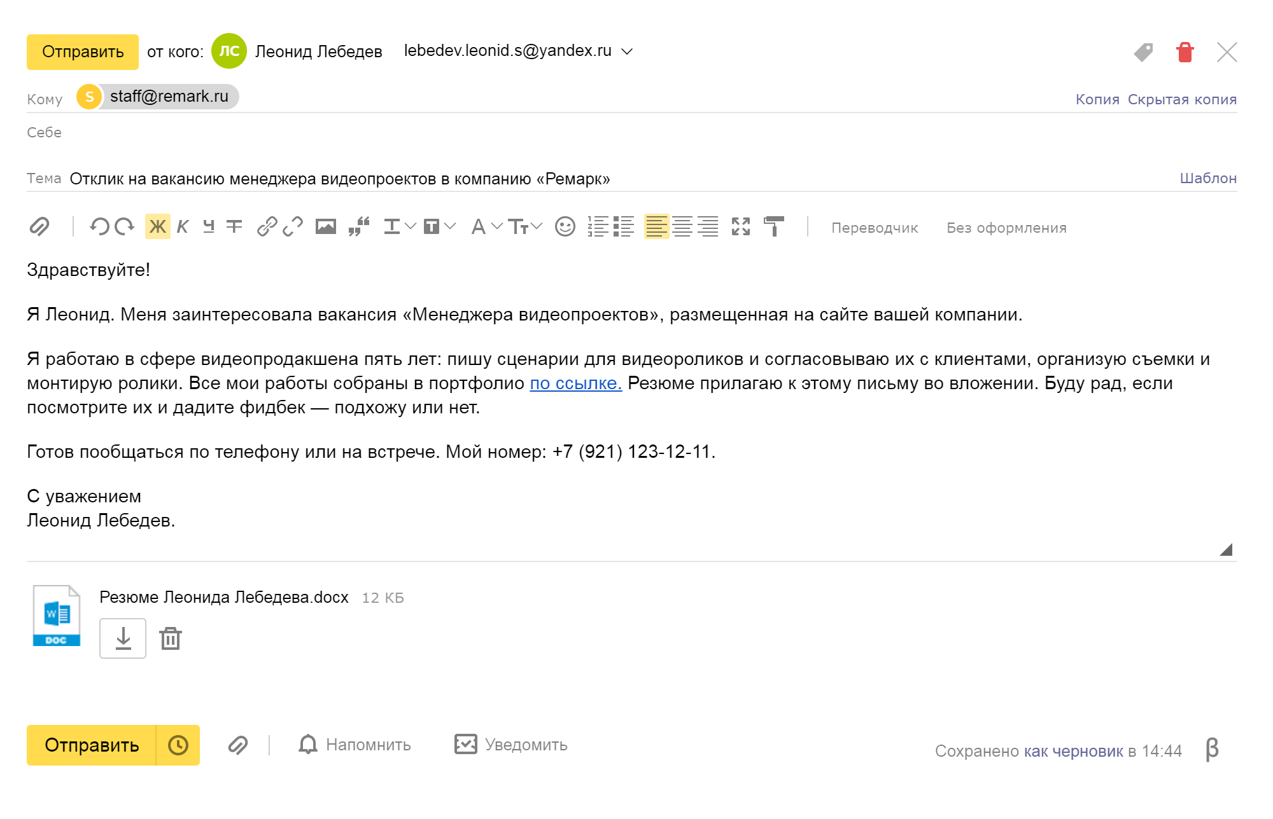
Task: Insert a bulleted list
Action: point(624,226)
